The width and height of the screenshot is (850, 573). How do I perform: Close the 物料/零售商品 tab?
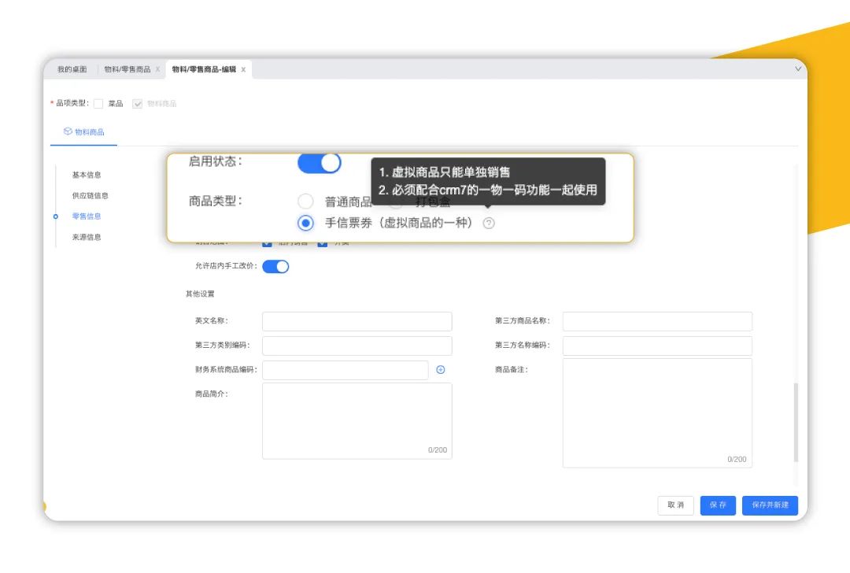pyautogui.click(x=157, y=69)
